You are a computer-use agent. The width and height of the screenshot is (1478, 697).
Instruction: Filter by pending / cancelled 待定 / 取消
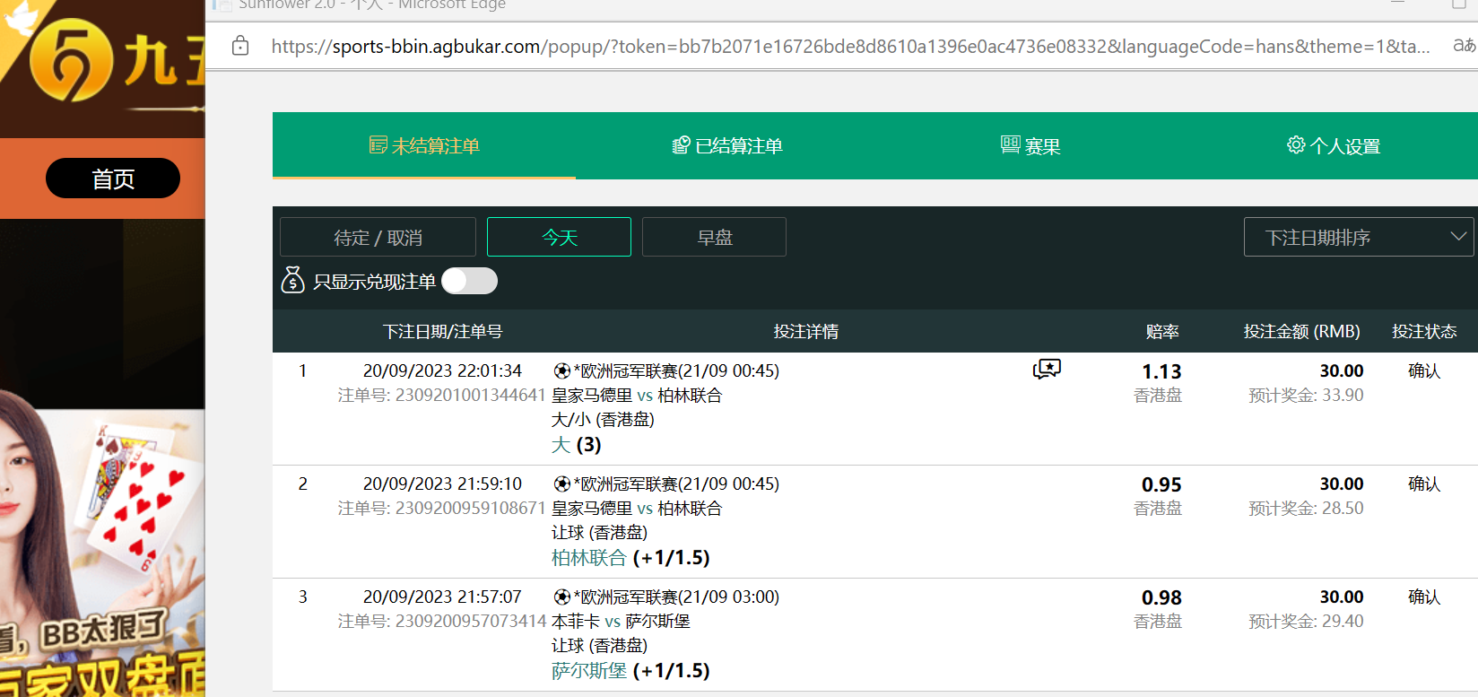click(378, 237)
